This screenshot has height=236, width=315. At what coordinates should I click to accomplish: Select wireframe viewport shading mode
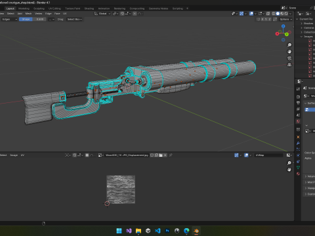[274, 14]
